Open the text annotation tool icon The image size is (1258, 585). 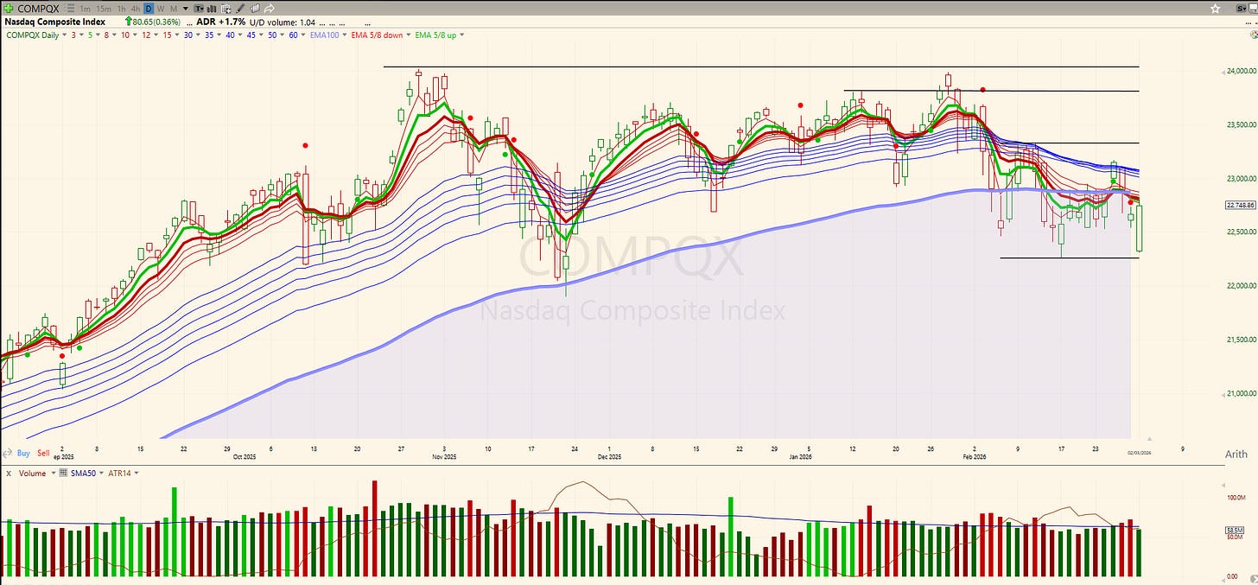[199, 9]
